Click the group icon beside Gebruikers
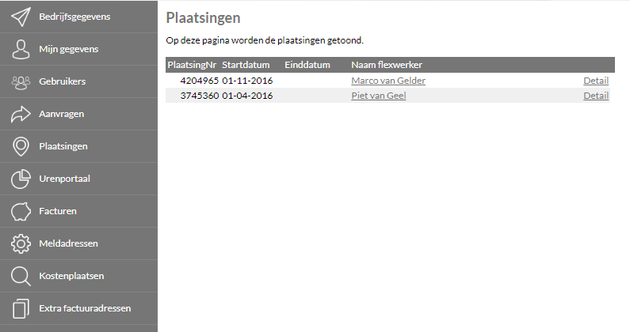630x332 pixels. (21, 81)
